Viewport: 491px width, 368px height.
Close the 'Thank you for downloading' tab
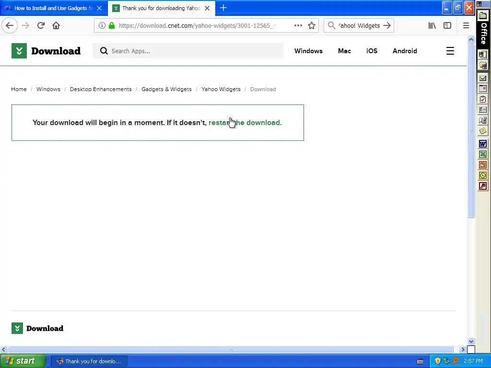click(207, 8)
